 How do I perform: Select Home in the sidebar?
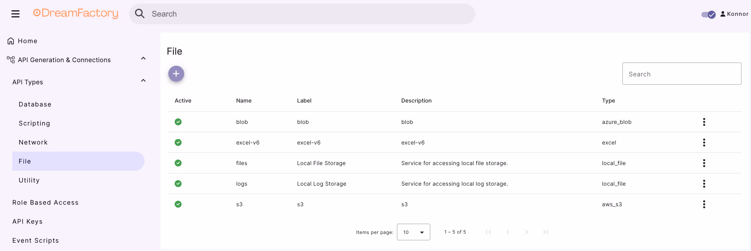[27, 41]
